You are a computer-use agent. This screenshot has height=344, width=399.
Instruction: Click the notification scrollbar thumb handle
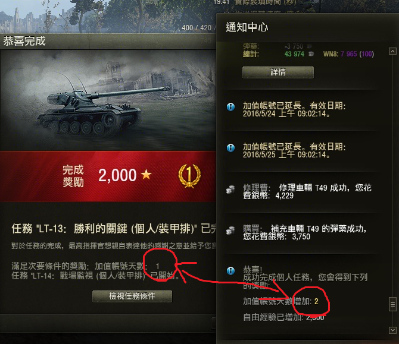click(x=392, y=304)
